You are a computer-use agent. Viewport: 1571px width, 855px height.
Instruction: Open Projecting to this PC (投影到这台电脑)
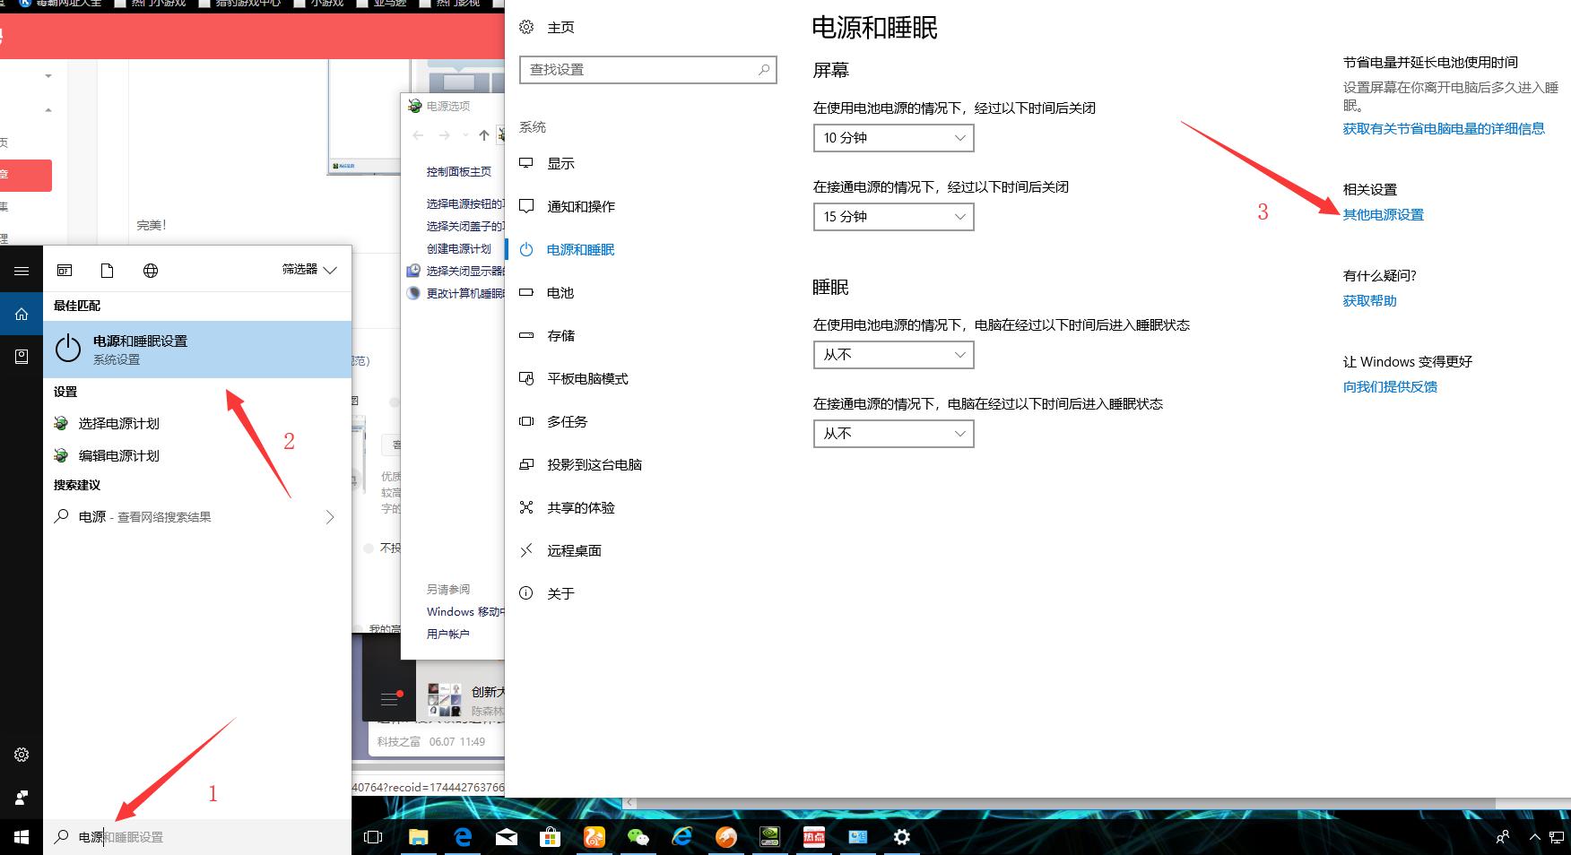pyautogui.click(x=594, y=463)
